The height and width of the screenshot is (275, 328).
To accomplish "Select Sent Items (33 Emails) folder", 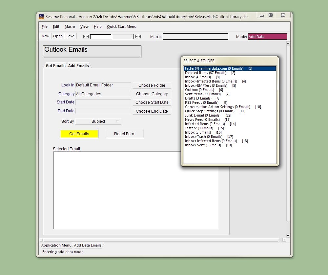I will (230, 94).
